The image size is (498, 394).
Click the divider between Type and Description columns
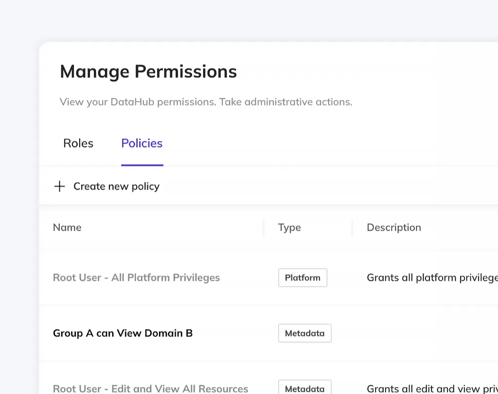click(x=353, y=228)
